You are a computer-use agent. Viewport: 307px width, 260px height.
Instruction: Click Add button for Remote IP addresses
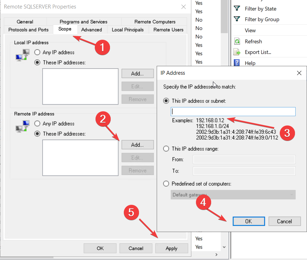(138, 145)
